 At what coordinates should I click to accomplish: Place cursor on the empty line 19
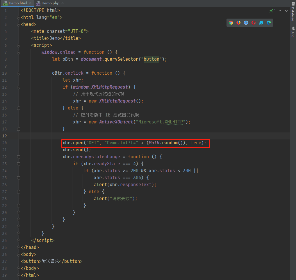pos(154,136)
